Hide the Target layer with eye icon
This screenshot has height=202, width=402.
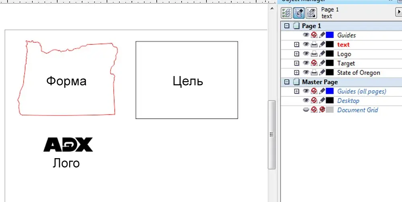306,63
